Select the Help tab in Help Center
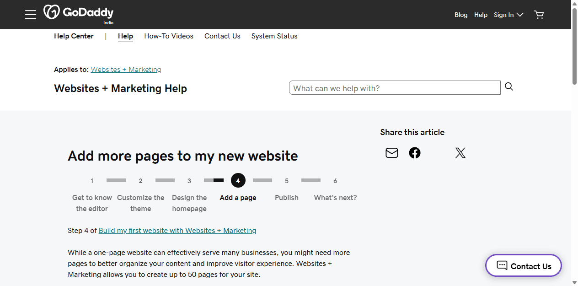This screenshot has height=286, width=578. 125,36
